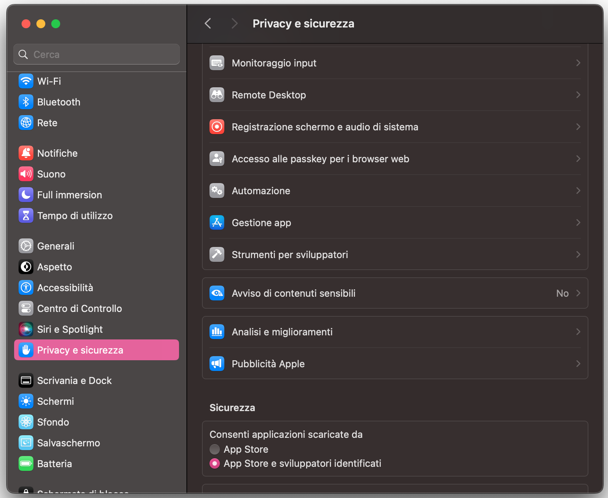This screenshot has width=608, height=498.
Task: Select the Bluetooth sidebar icon
Action: (26, 102)
